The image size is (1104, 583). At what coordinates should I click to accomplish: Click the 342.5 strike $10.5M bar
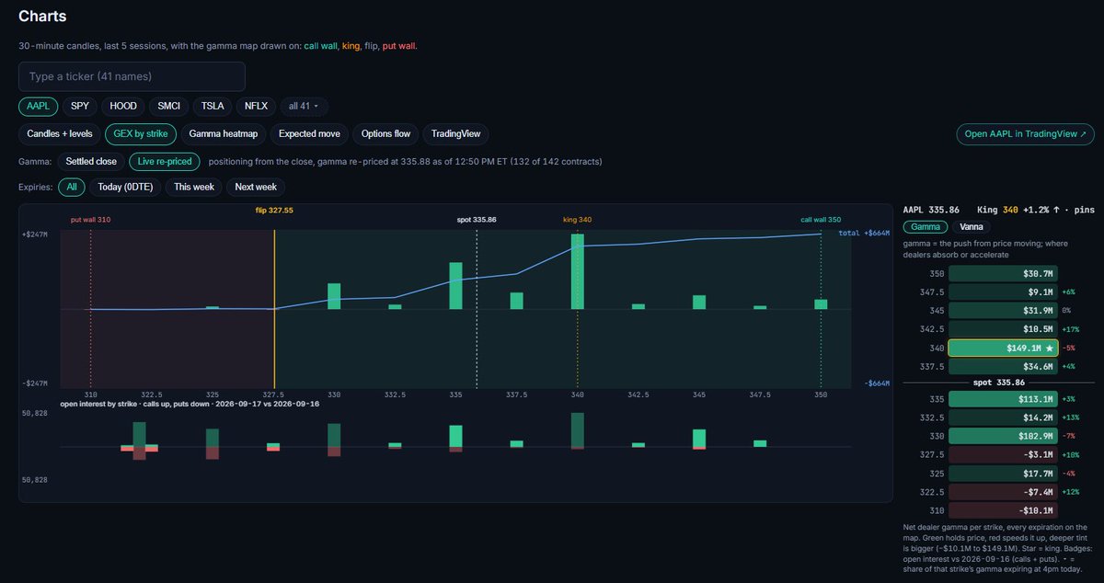[x=1003, y=329]
